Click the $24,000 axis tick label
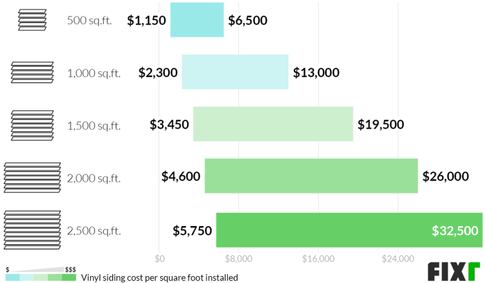 click(x=398, y=259)
